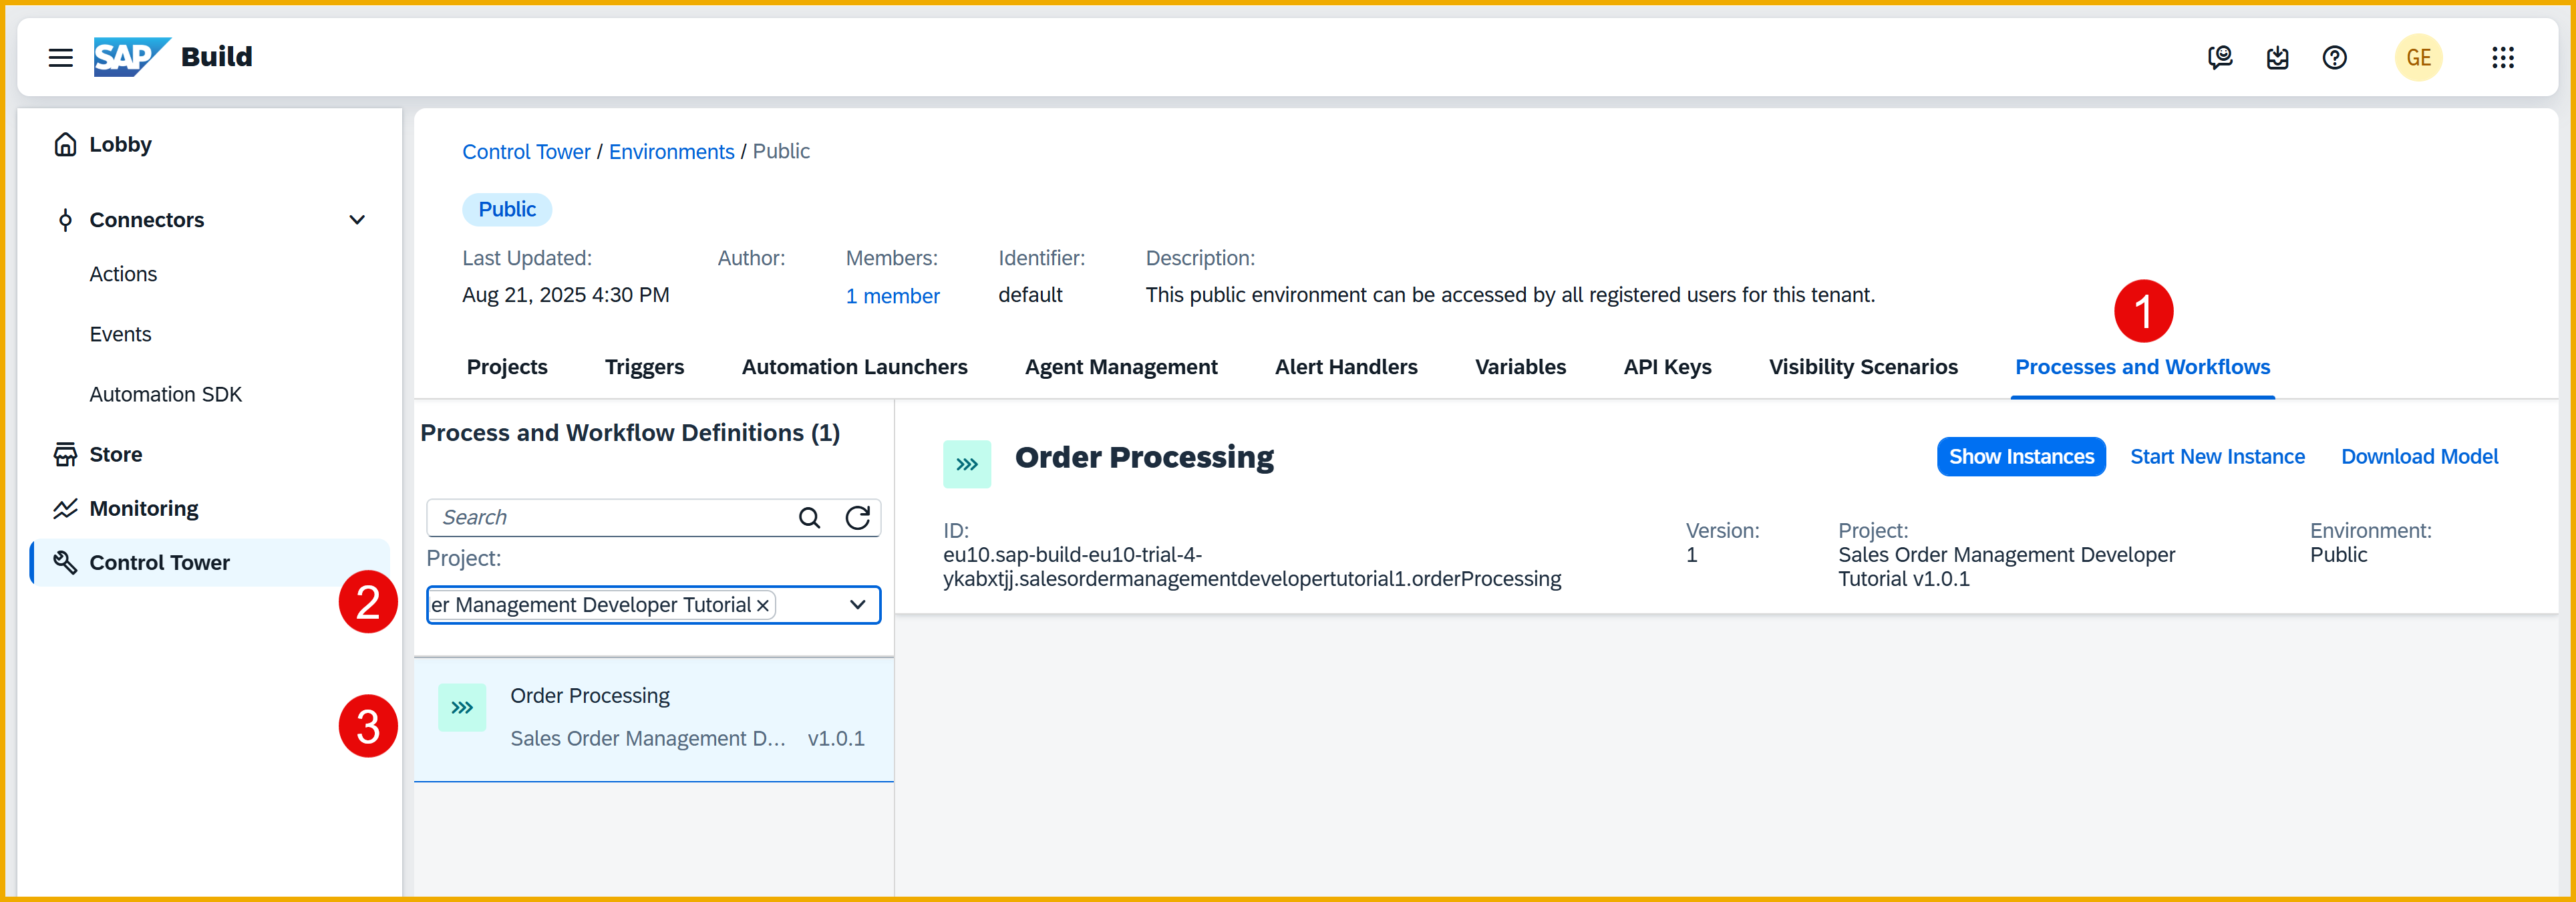Click the Public environment badge
The width and height of the screenshot is (2576, 902).
pyautogui.click(x=507, y=209)
